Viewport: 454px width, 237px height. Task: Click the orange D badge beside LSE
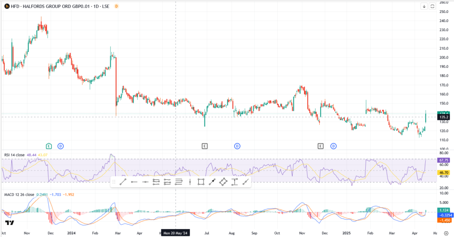(117, 6)
